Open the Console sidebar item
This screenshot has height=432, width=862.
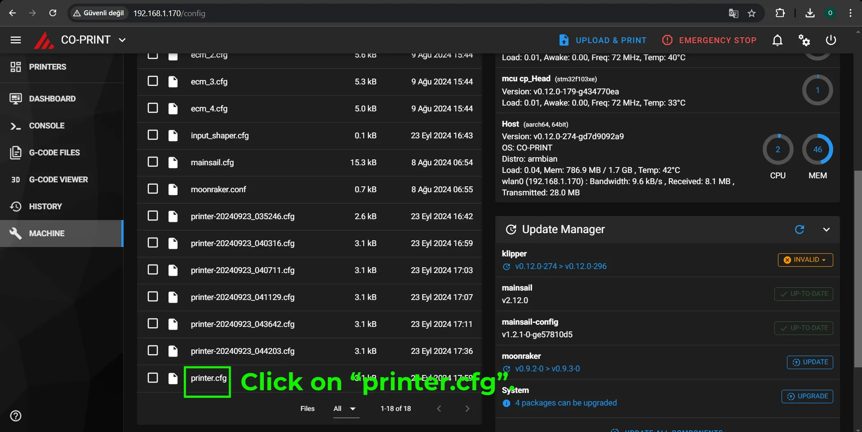pyautogui.click(x=62, y=126)
